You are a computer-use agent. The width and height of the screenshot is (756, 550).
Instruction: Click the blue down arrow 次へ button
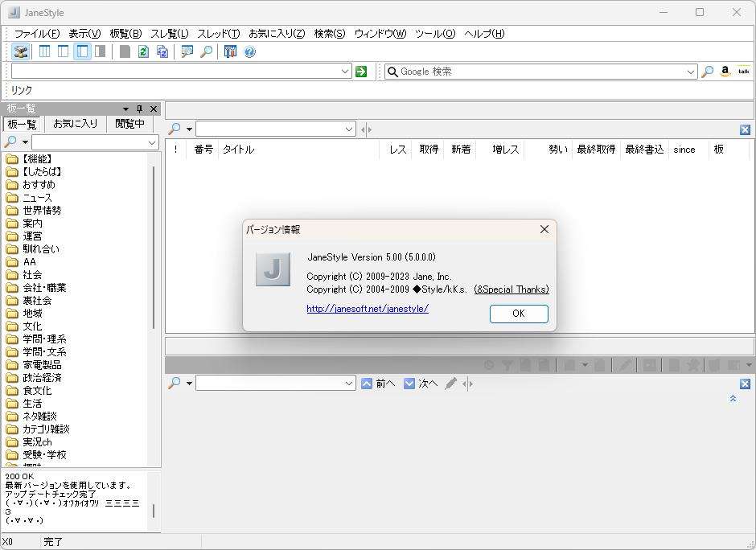coord(409,384)
